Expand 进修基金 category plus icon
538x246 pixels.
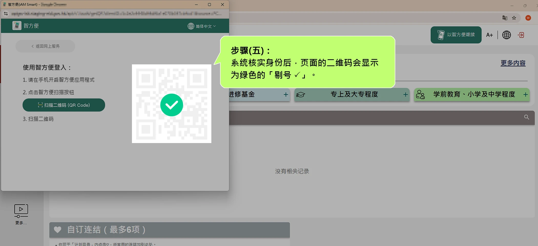[x=286, y=95]
